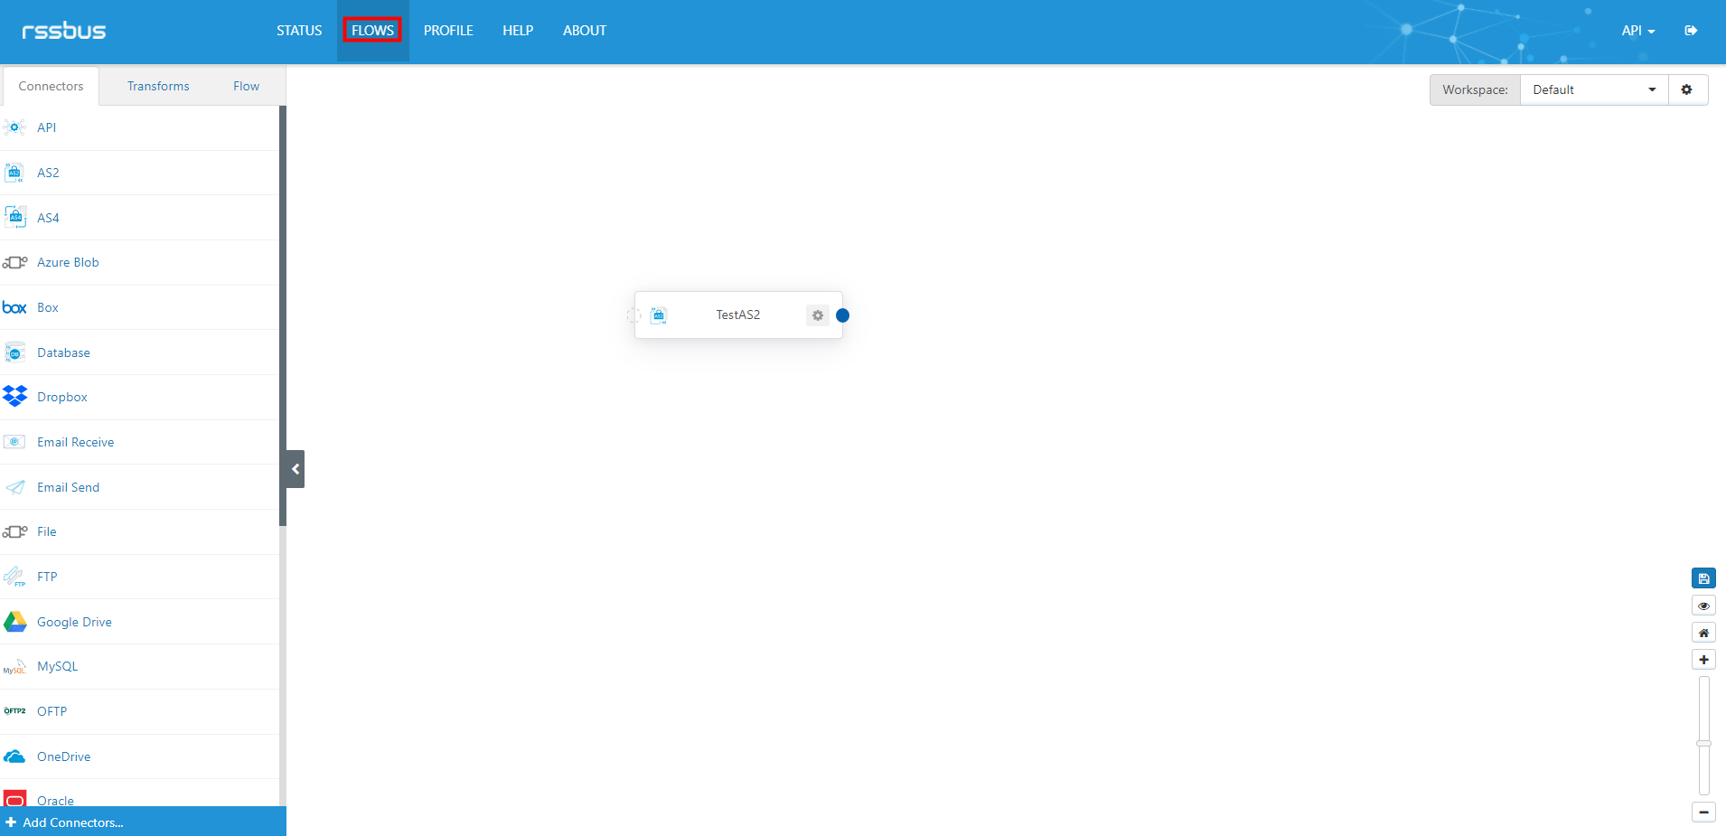Toggle the eye visibility button

1703,606
